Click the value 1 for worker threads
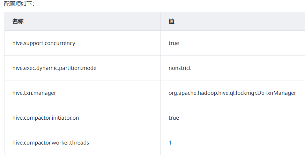The width and height of the screenshot is (305, 157). pos(170,143)
